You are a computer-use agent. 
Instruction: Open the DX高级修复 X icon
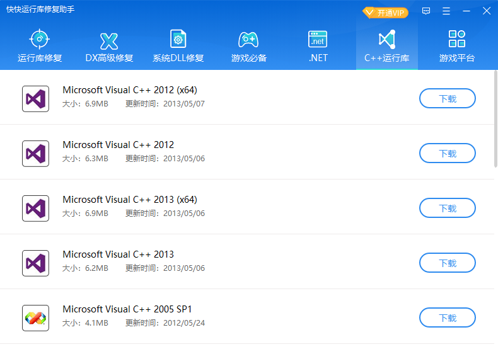[109, 41]
